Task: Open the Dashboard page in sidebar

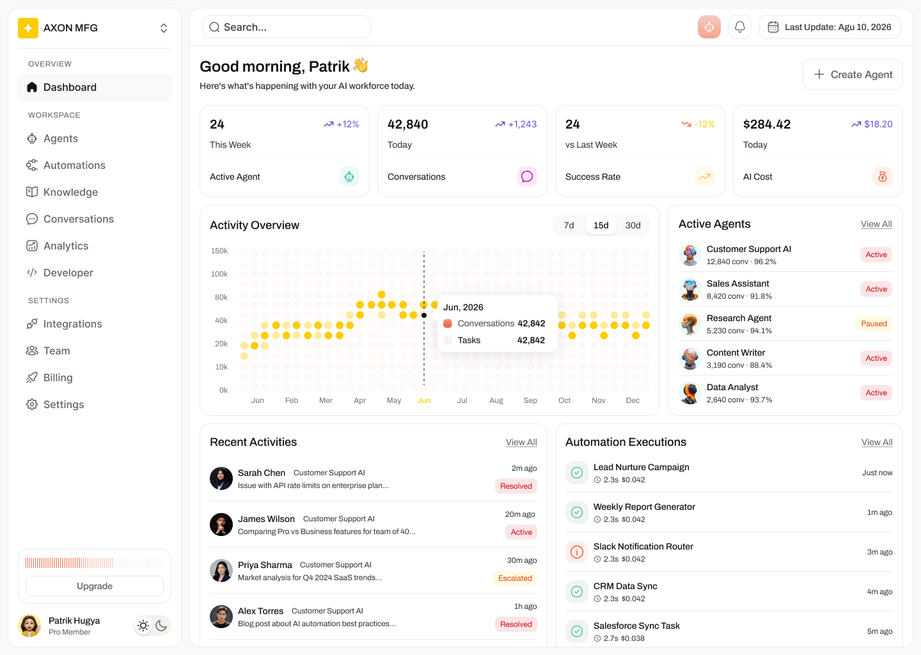Action: point(95,87)
